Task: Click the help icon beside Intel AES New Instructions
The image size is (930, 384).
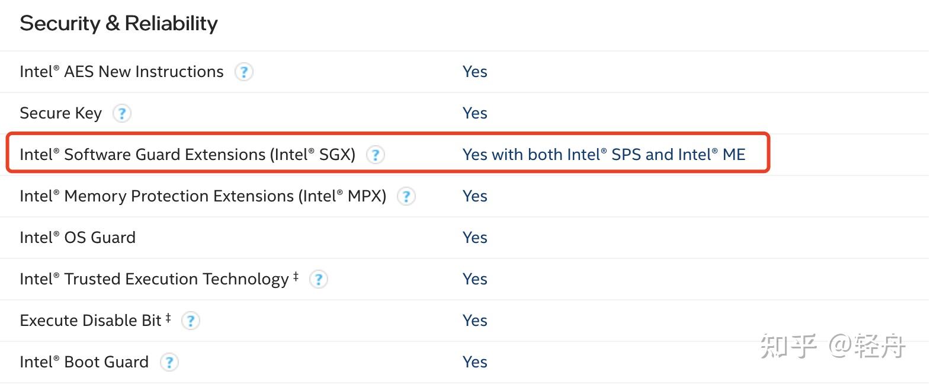Action: (244, 72)
